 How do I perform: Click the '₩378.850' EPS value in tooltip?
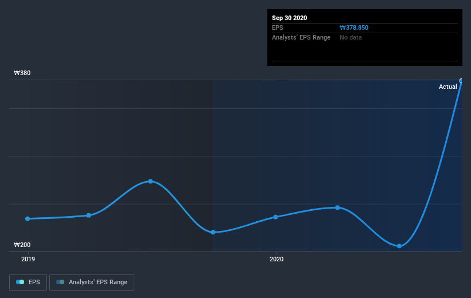tap(354, 28)
